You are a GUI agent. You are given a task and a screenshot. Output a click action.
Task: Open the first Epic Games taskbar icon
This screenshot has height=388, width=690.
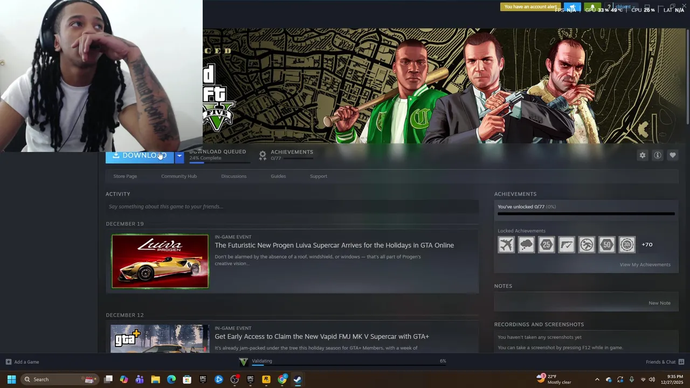(x=203, y=379)
